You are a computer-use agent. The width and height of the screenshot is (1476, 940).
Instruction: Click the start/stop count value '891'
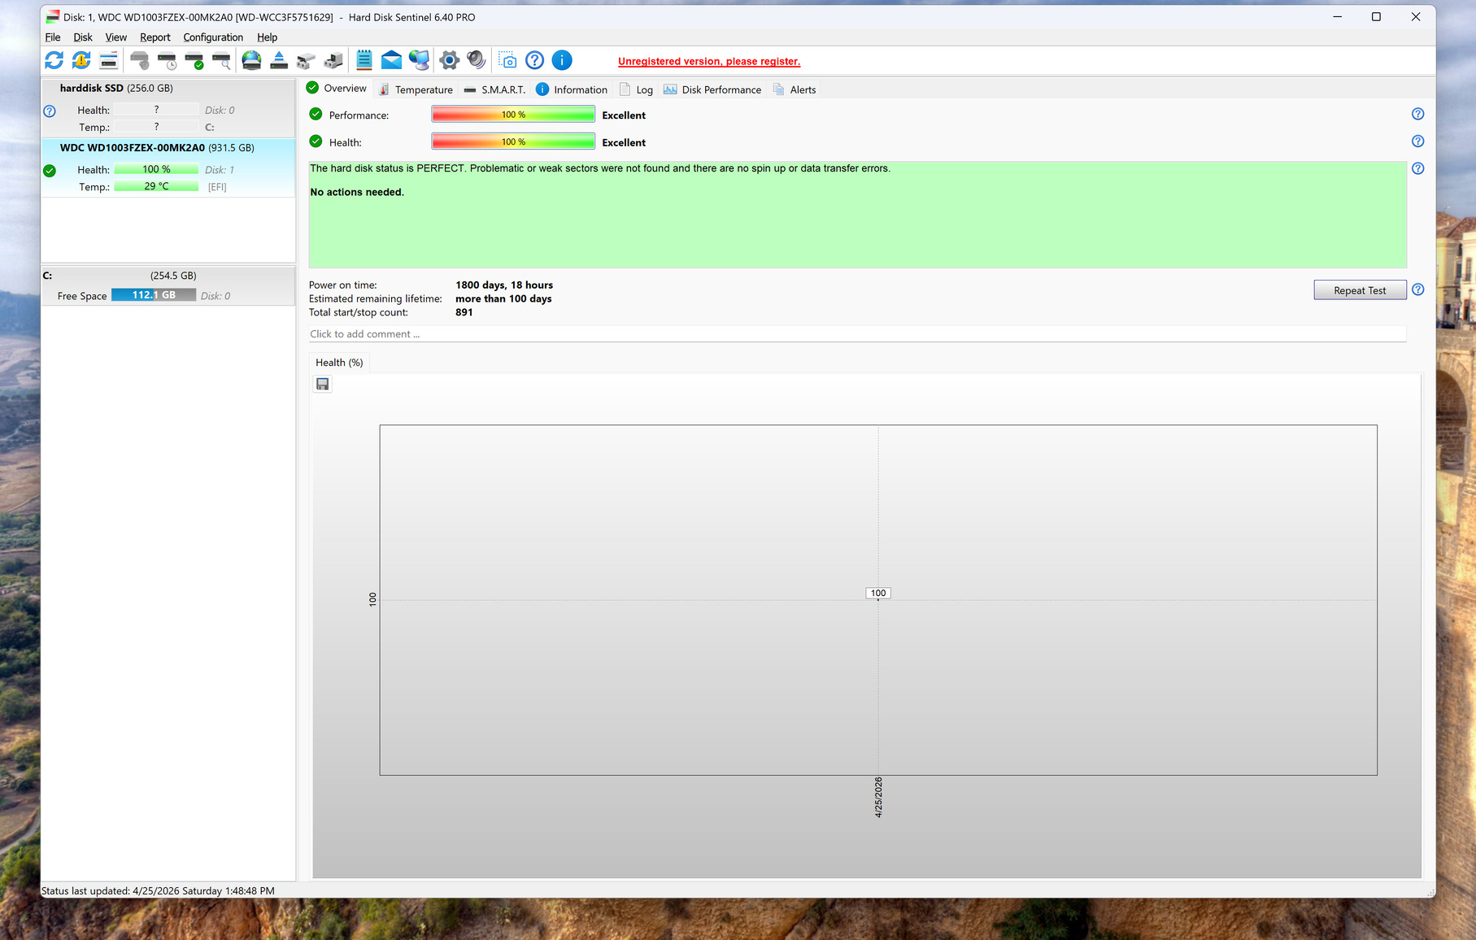pos(464,313)
